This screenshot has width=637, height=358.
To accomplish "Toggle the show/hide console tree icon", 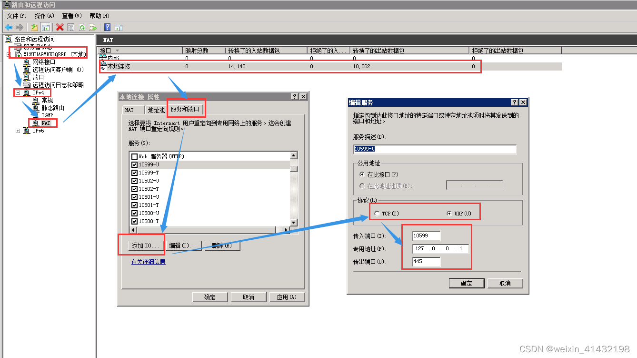I will tap(46, 28).
